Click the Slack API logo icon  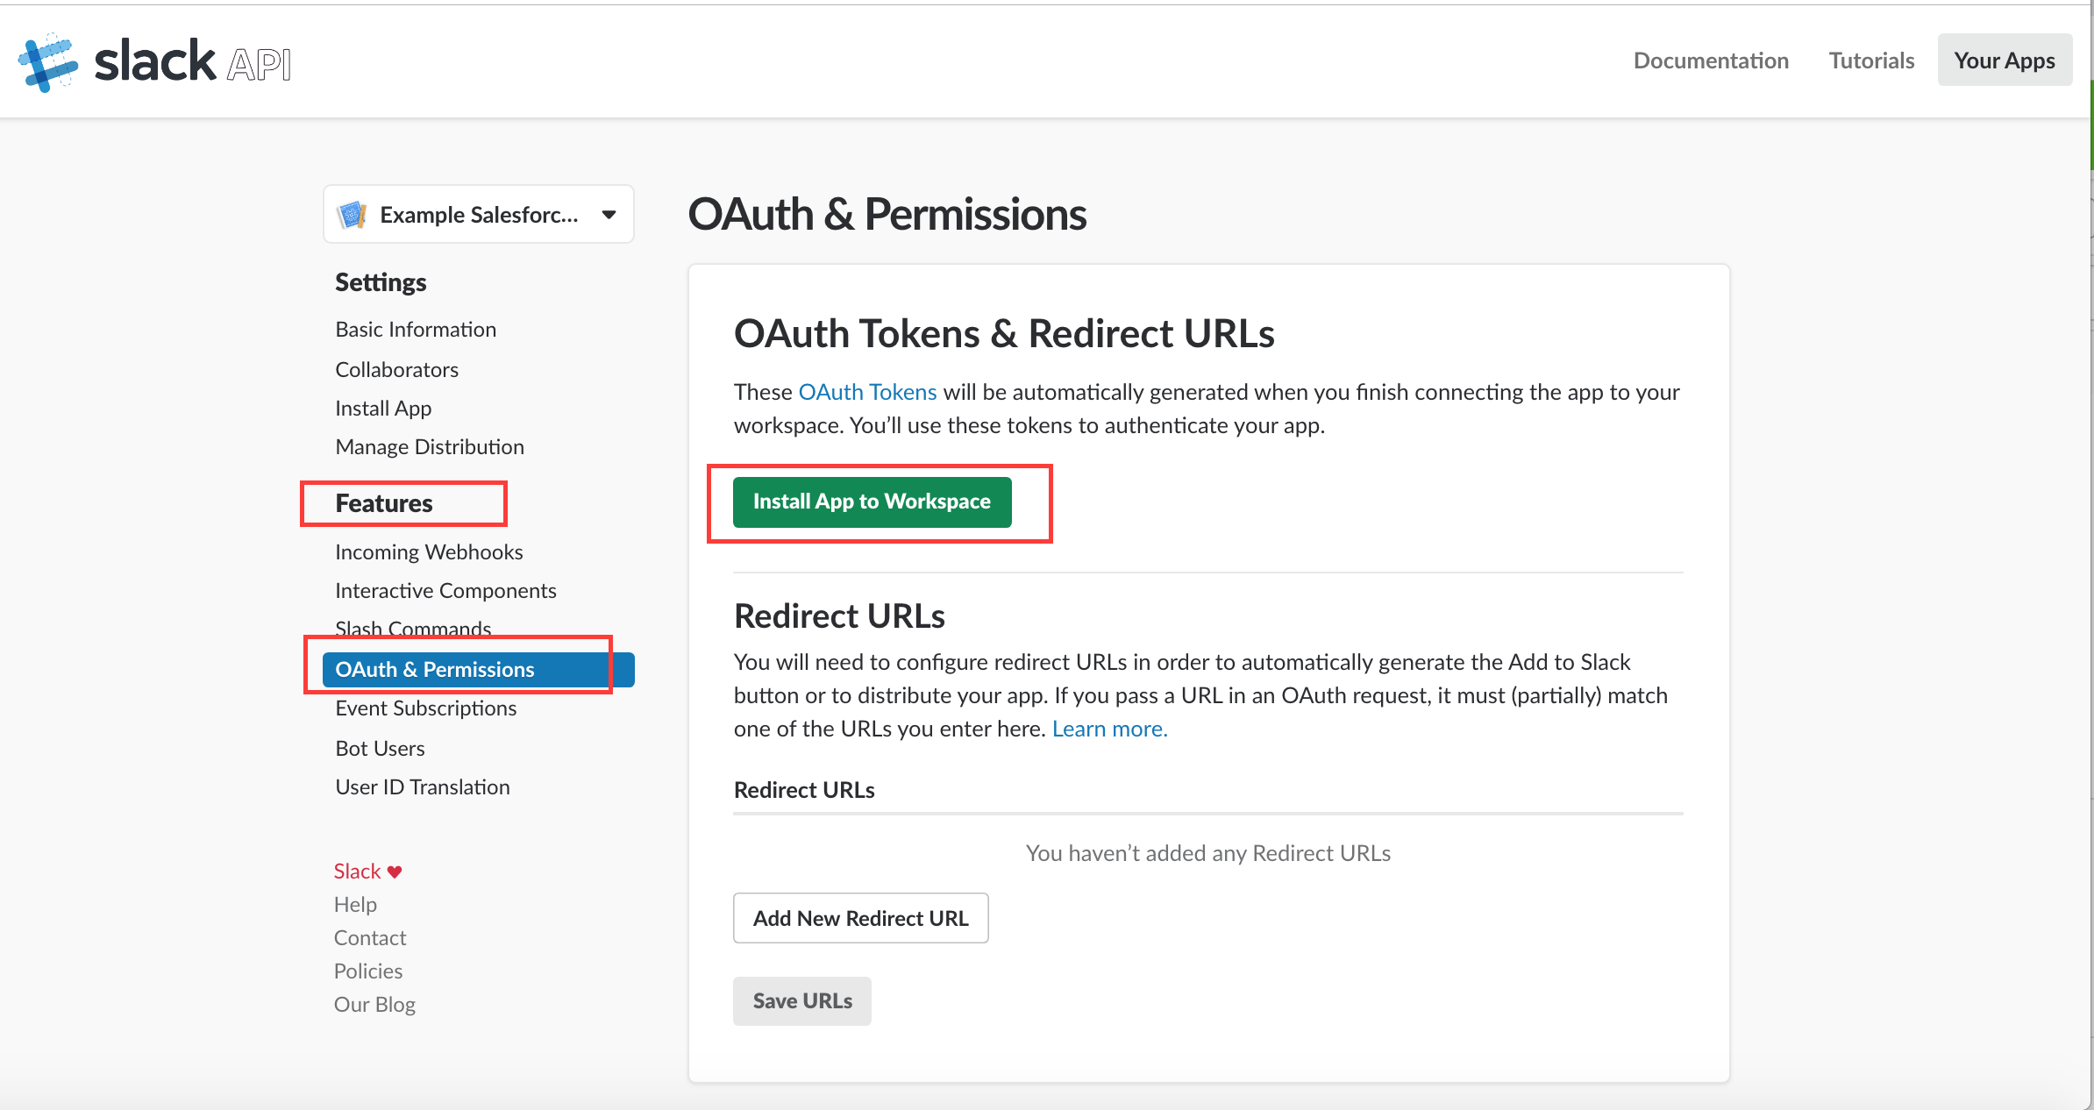[x=48, y=61]
